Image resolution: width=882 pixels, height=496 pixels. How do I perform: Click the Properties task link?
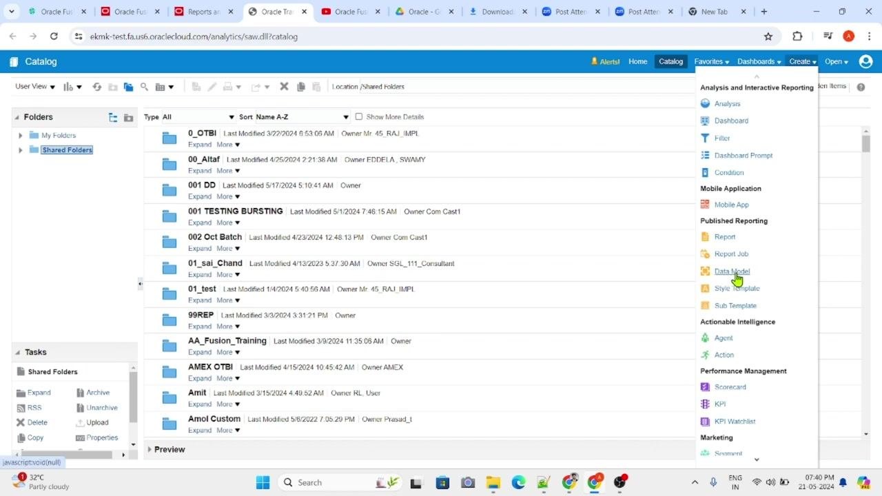click(102, 438)
